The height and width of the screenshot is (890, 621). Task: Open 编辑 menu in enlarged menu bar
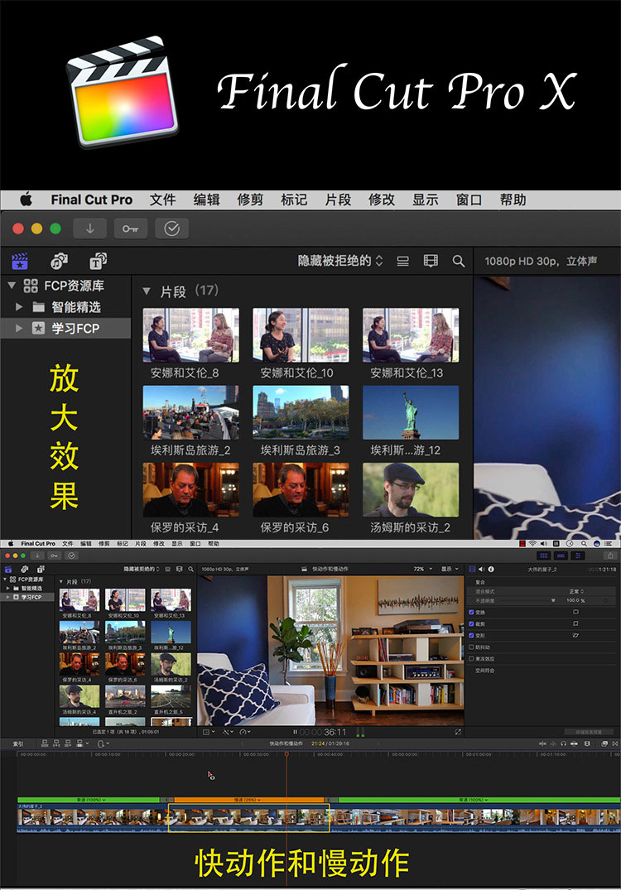click(206, 200)
